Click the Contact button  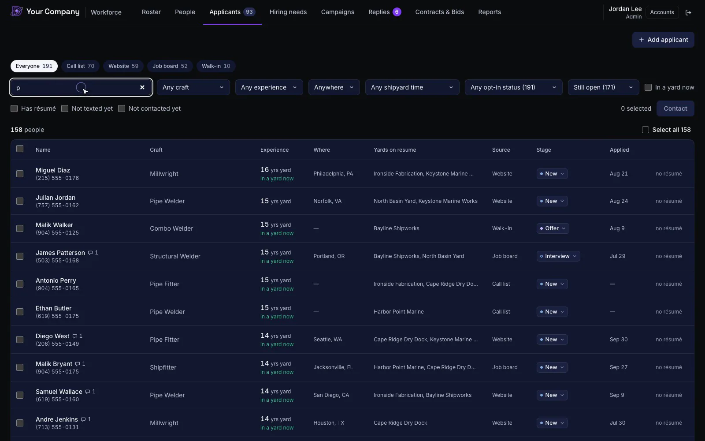(x=675, y=108)
